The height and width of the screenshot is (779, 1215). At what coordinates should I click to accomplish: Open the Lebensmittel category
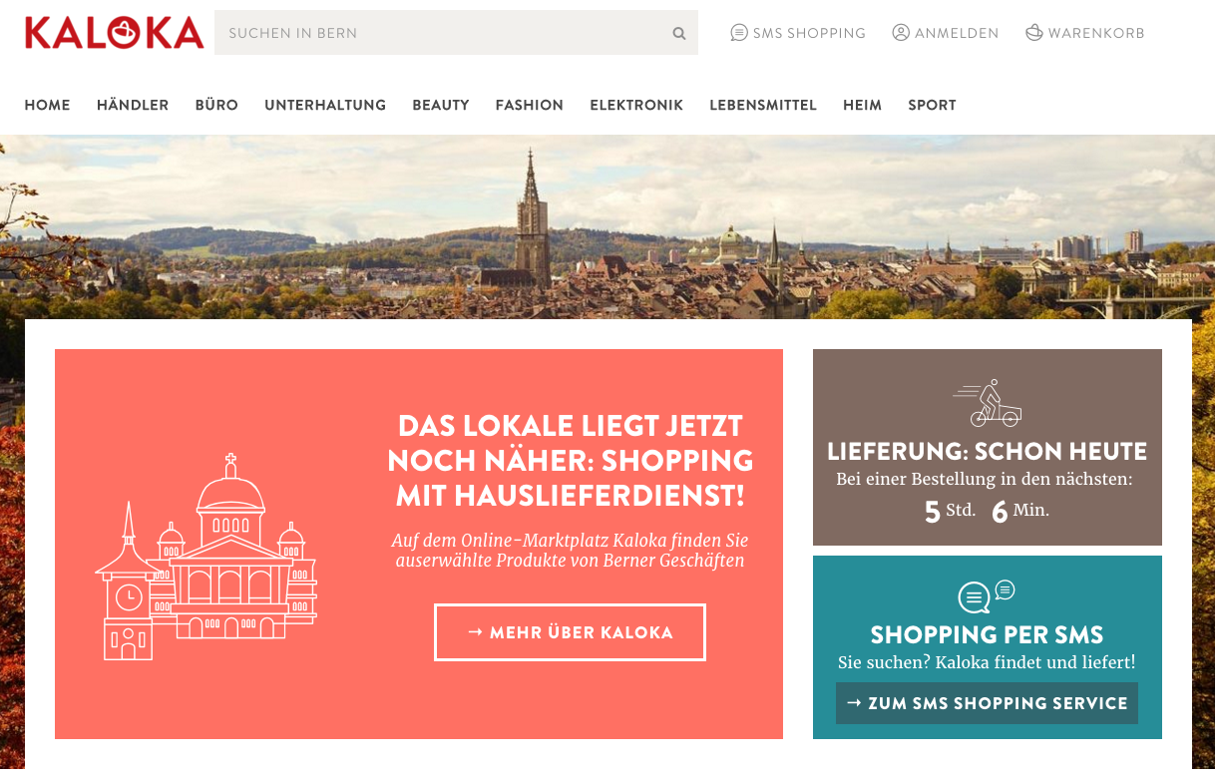click(763, 105)
